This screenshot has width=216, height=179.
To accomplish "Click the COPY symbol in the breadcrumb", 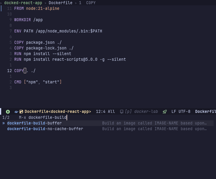I will [x=91, y=3].
